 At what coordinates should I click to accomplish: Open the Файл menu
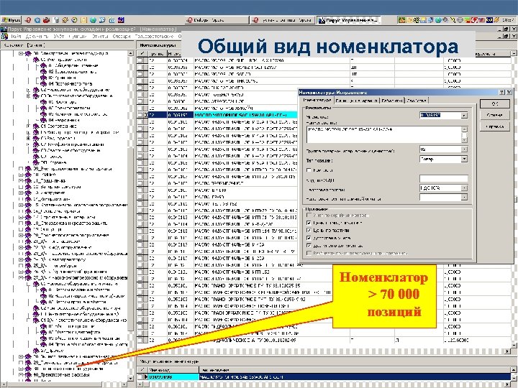click(16, 36)
